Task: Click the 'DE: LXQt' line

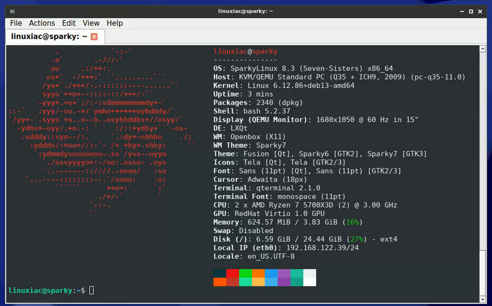Action: pyautogui.click(x=231, y=129)
